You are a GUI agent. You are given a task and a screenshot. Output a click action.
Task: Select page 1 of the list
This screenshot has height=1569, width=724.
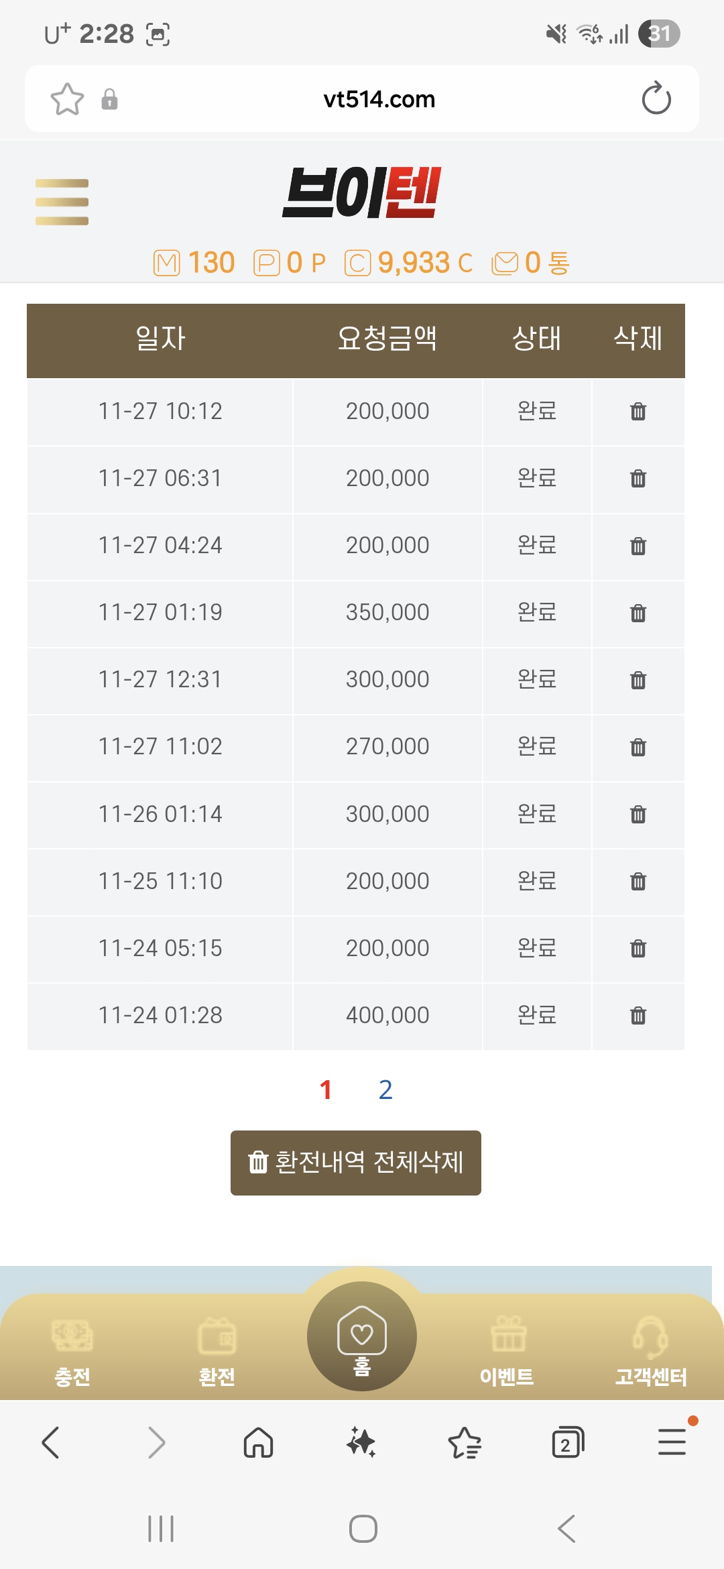[326, 1090]
